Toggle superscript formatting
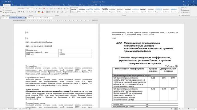Screen dimensions: 197x110 32,12
